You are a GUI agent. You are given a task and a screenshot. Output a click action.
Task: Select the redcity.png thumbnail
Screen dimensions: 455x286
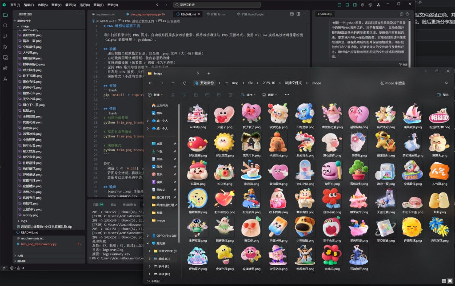coord(197,116)
